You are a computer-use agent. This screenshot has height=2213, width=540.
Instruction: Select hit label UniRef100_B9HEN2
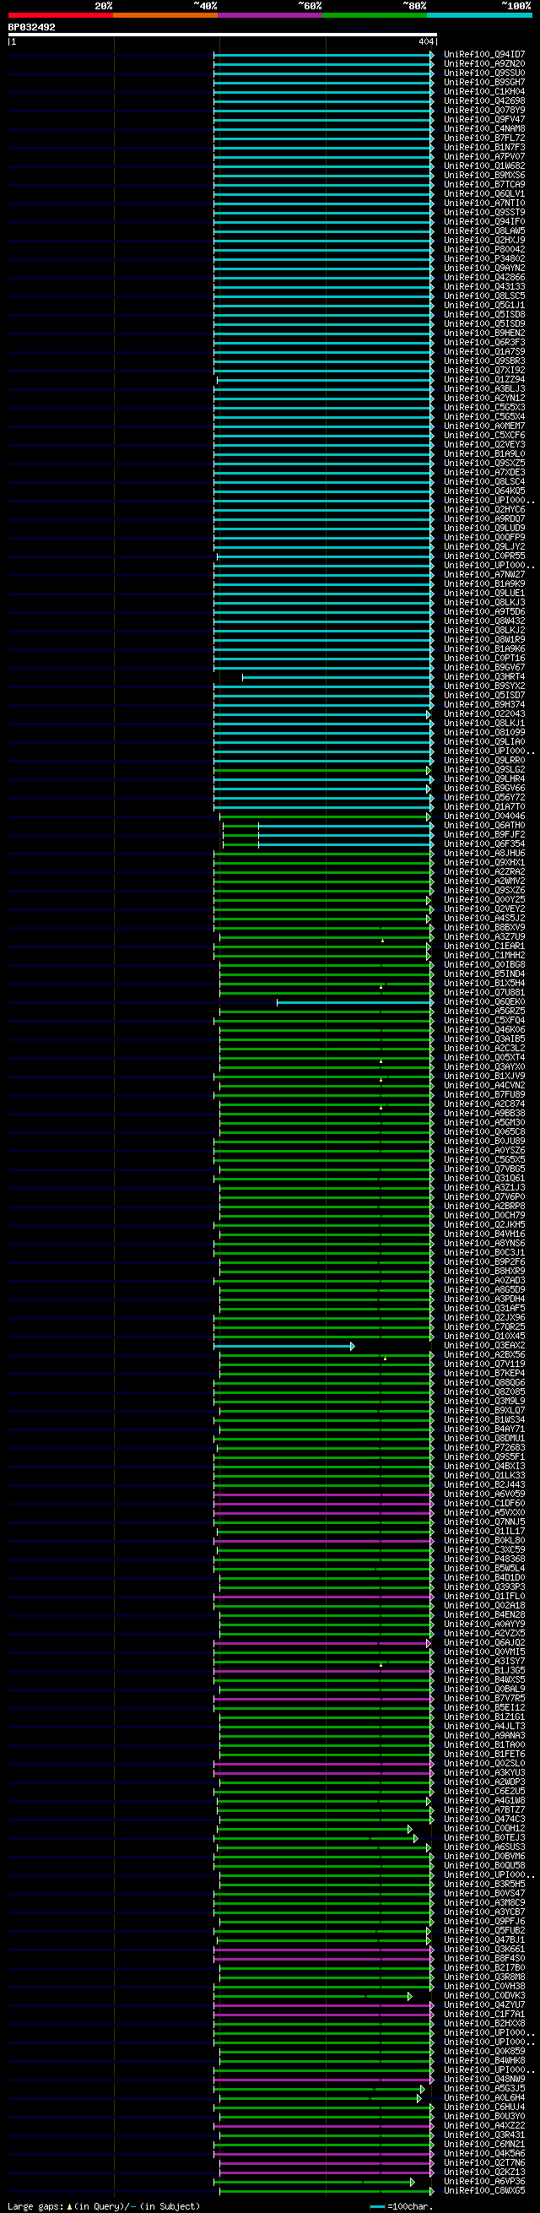click(484, 334)
